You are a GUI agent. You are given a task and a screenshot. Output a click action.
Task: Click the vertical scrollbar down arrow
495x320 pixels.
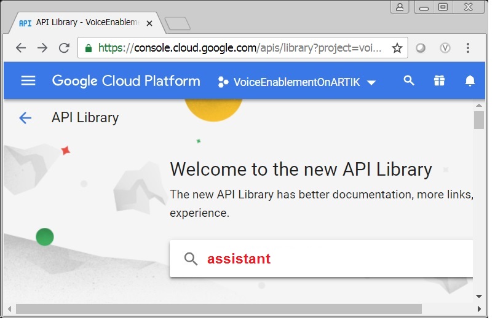479,296
